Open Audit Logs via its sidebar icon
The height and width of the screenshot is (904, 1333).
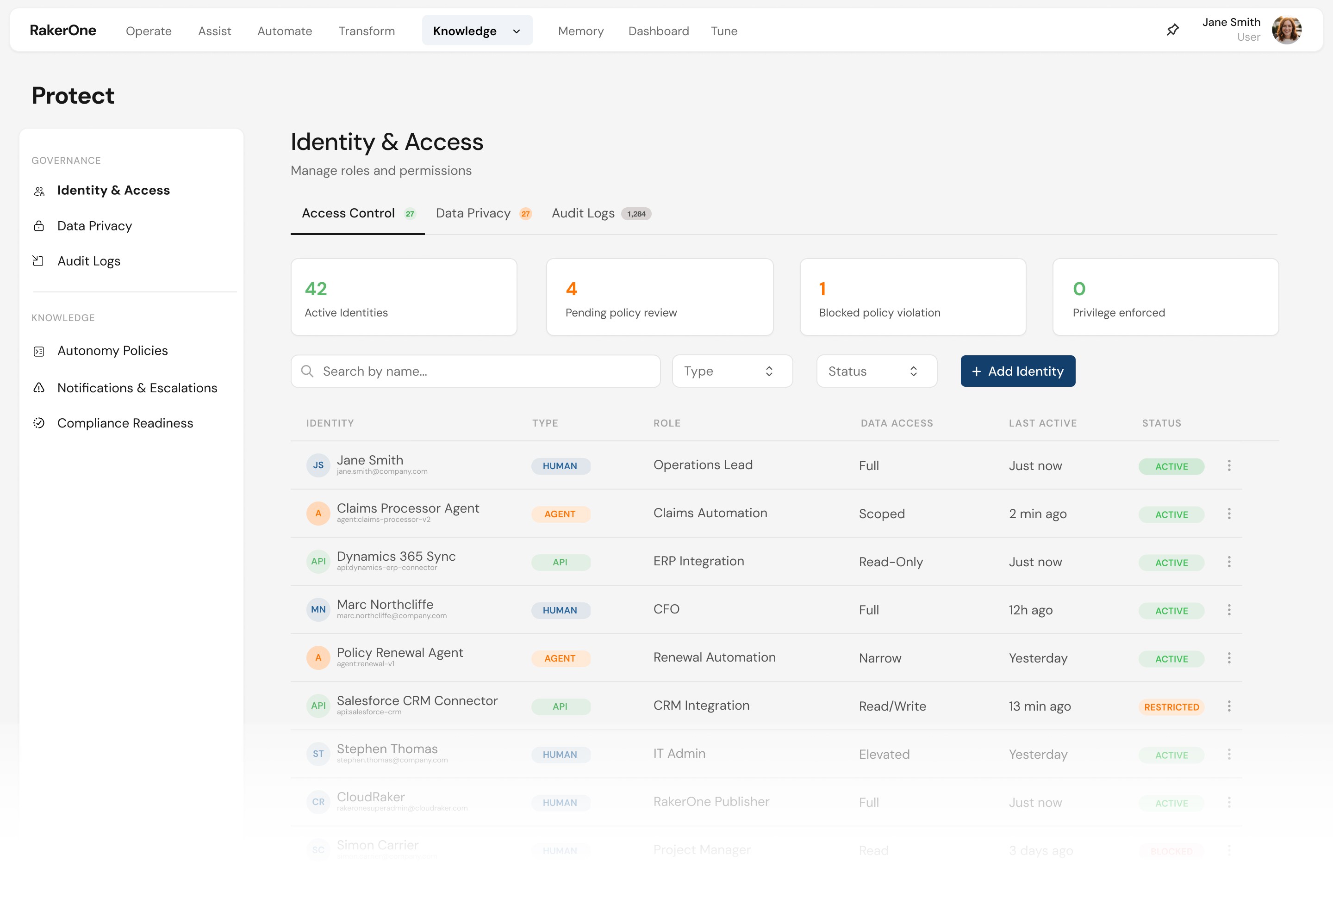(38, 261)
